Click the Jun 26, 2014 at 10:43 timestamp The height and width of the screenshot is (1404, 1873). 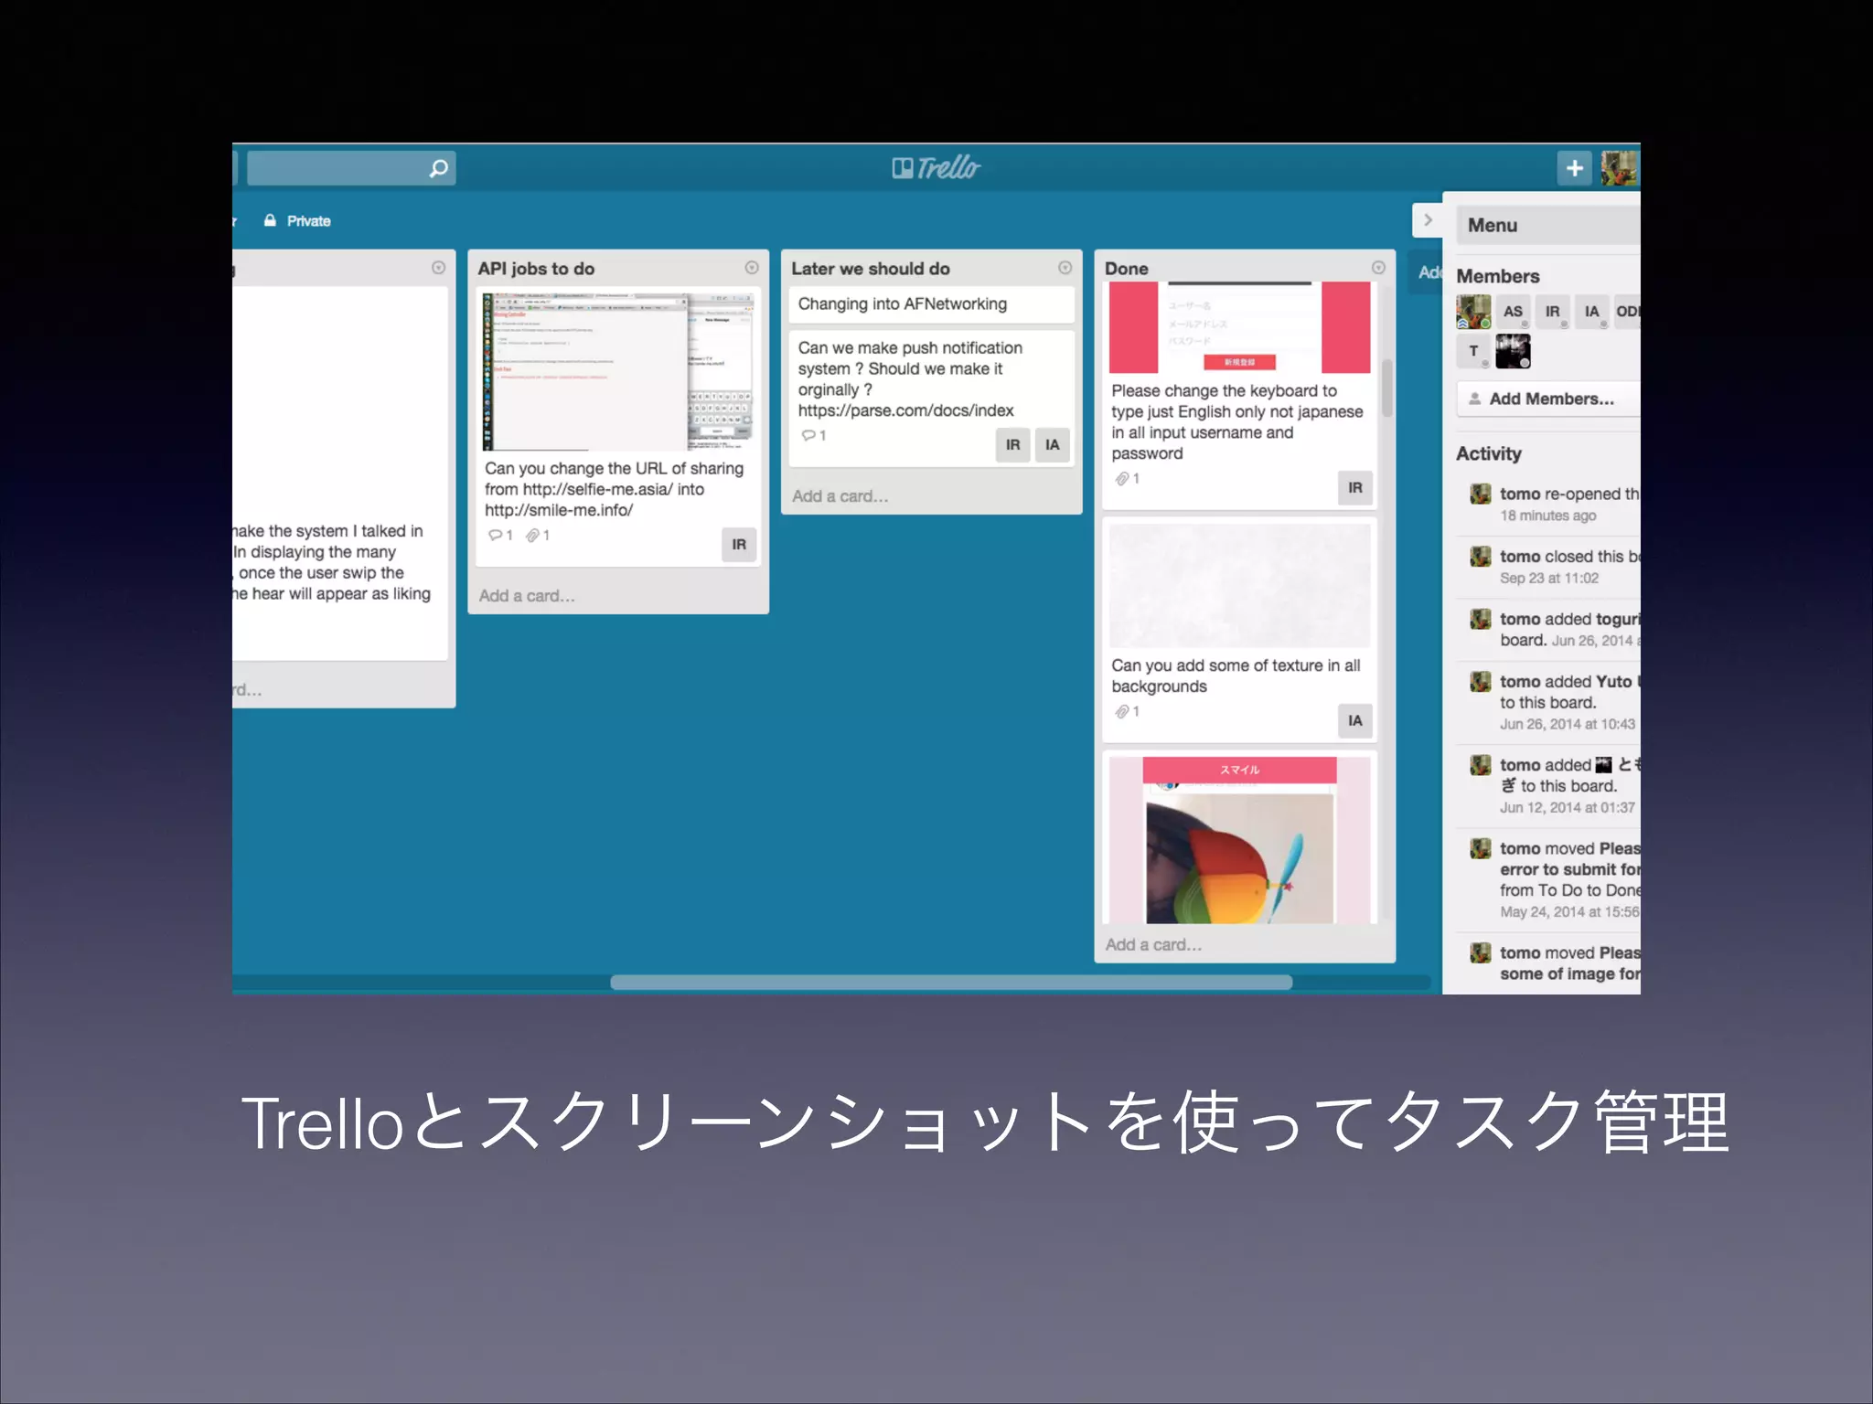[x=1568, y=725]
